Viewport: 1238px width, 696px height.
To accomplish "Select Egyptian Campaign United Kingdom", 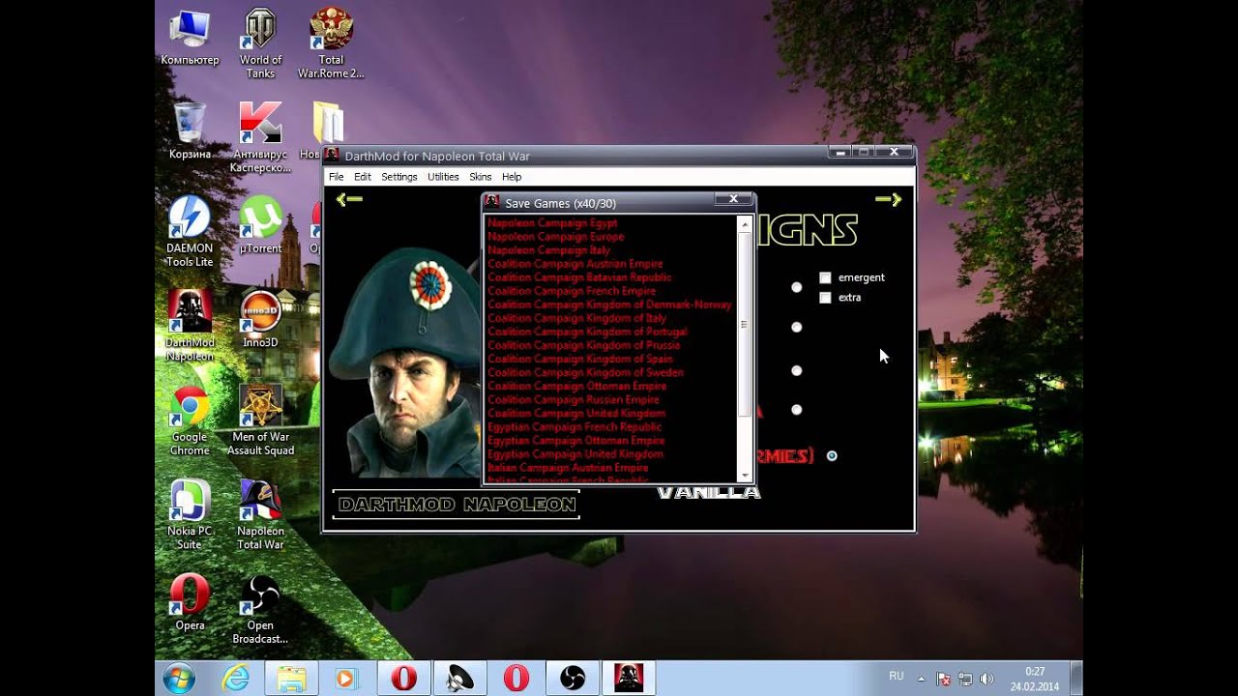I will click(575, 453).
